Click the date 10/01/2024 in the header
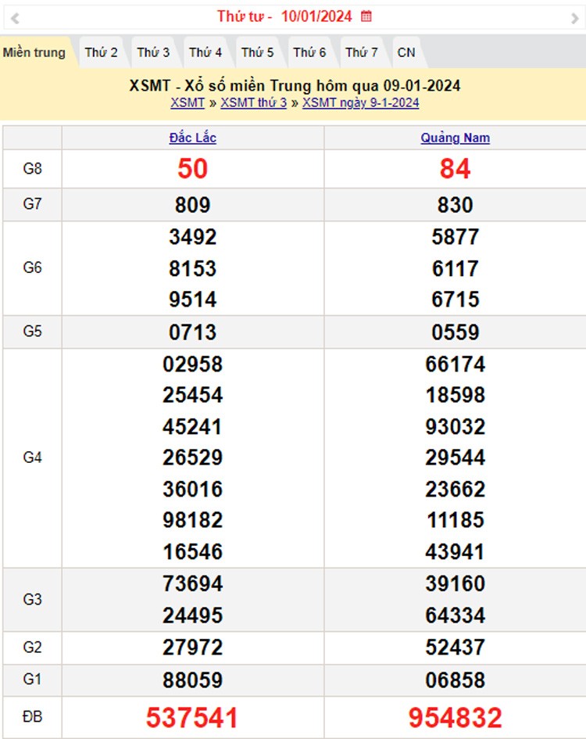 pyautogui.click(x=316, y=16)
